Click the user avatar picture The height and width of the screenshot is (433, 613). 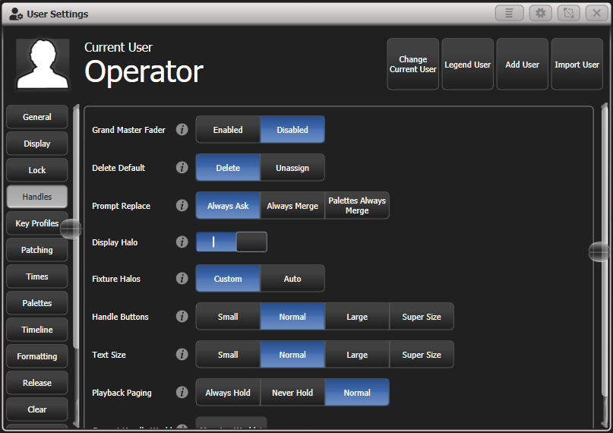click(x=43, y=64)
